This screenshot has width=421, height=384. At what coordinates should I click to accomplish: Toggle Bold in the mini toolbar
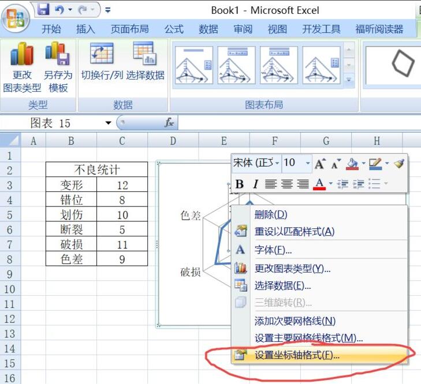[x=240, y=184]
